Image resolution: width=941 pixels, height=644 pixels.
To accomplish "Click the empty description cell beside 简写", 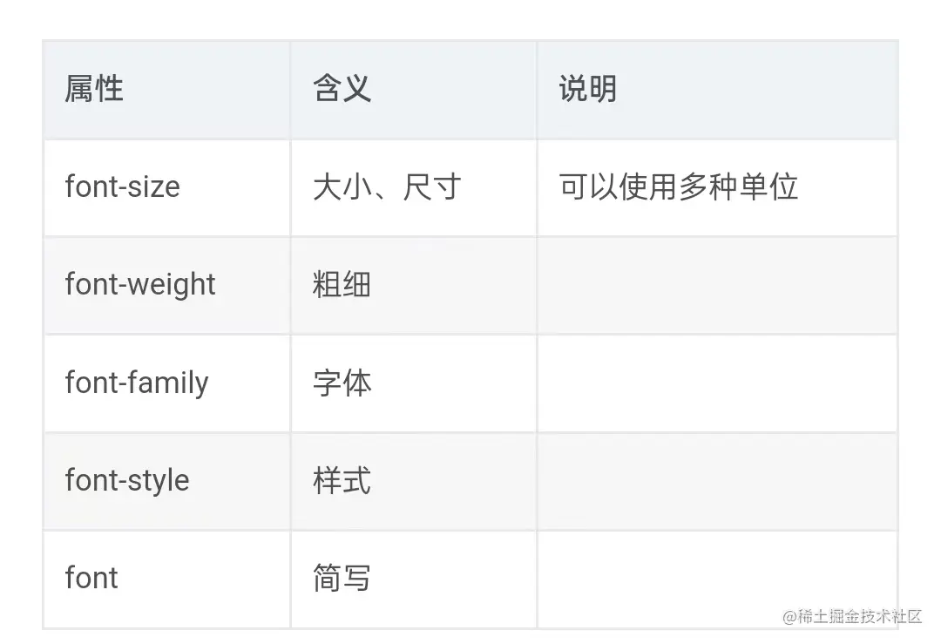I will (x=717, y=580).
